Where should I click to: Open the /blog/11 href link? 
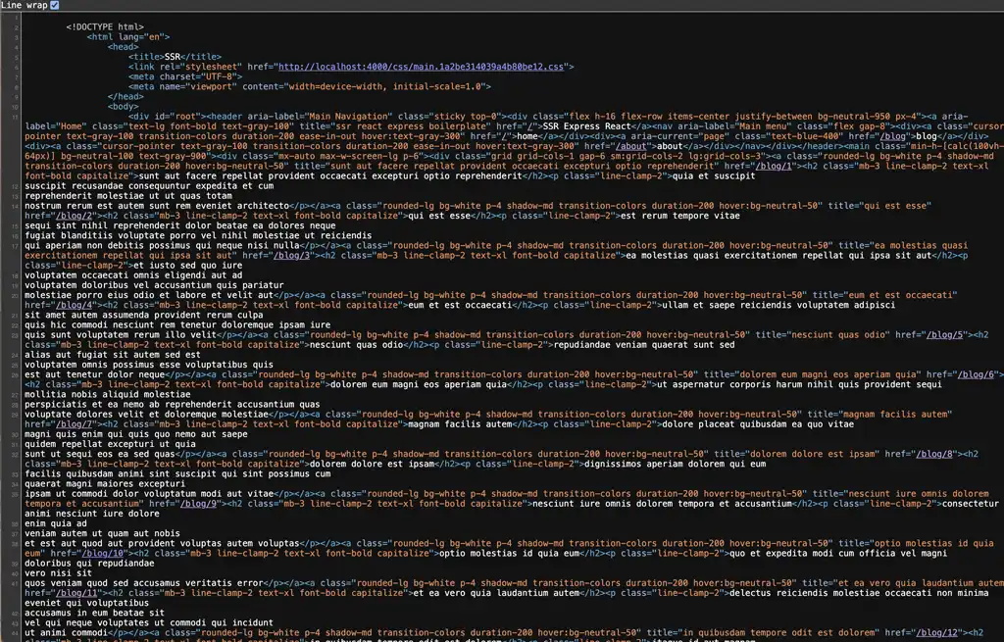coord(76,593)
